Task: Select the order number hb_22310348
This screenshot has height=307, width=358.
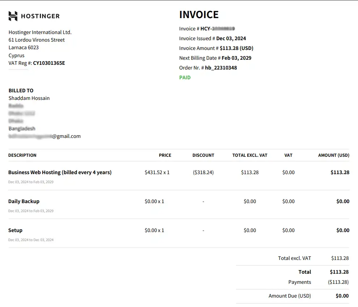Action: [221, 68]
